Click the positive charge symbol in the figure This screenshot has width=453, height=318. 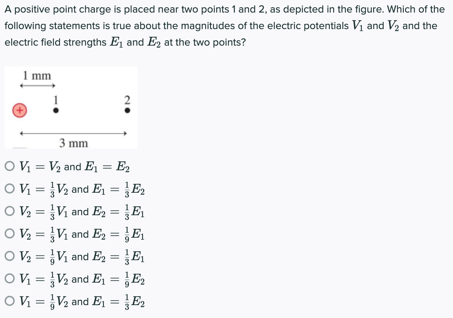click(19, 110)
